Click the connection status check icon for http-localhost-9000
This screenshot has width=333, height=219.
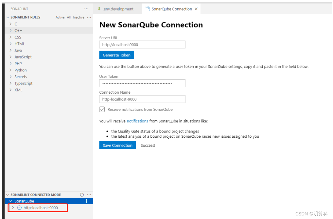(x=19, y=208)
